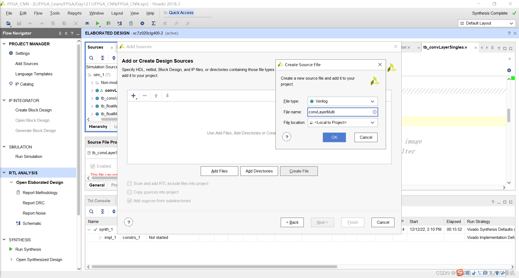Click search icon in Sources panel
The height and width of the screenshot is (278, 519).
tap(91, 58)
